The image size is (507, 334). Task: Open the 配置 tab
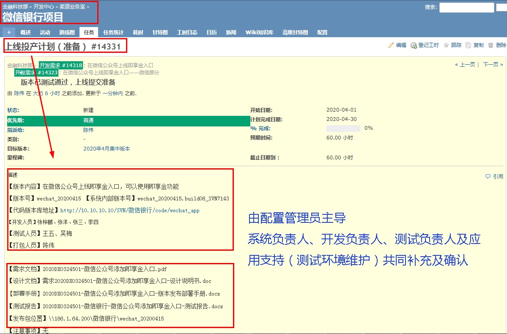coord(322,32)
